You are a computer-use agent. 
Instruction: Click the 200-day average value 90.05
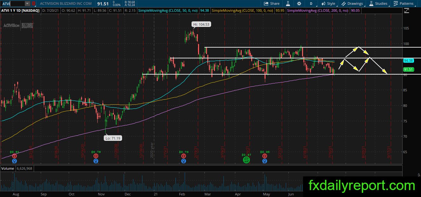pyautogui.click(x=355, y=11)
